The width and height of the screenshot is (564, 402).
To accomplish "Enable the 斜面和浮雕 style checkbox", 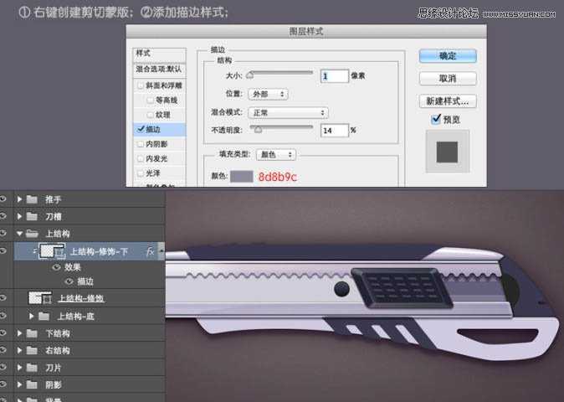I will 141,85.
